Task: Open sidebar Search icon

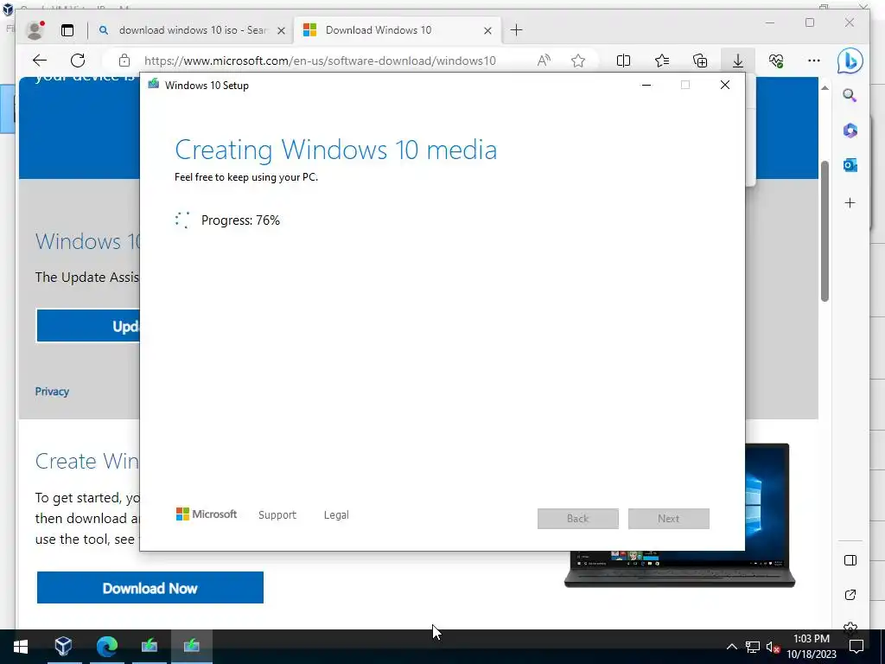Action: tap(850, 95)
